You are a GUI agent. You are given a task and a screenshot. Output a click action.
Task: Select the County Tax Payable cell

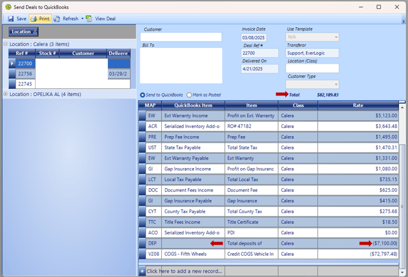(193, 211)
